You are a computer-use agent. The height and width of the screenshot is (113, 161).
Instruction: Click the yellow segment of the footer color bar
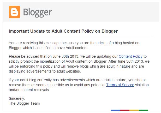(x=134, y=110)
